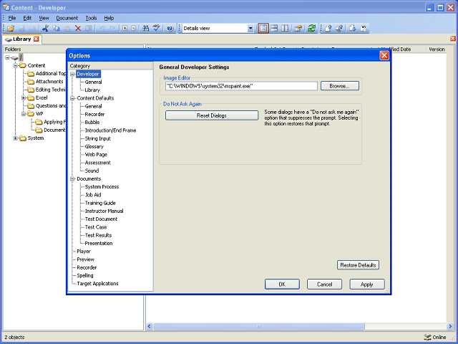Expand the Excel folder in Library tree
This screenshot has width=458, height=344.
coord(24,97)
